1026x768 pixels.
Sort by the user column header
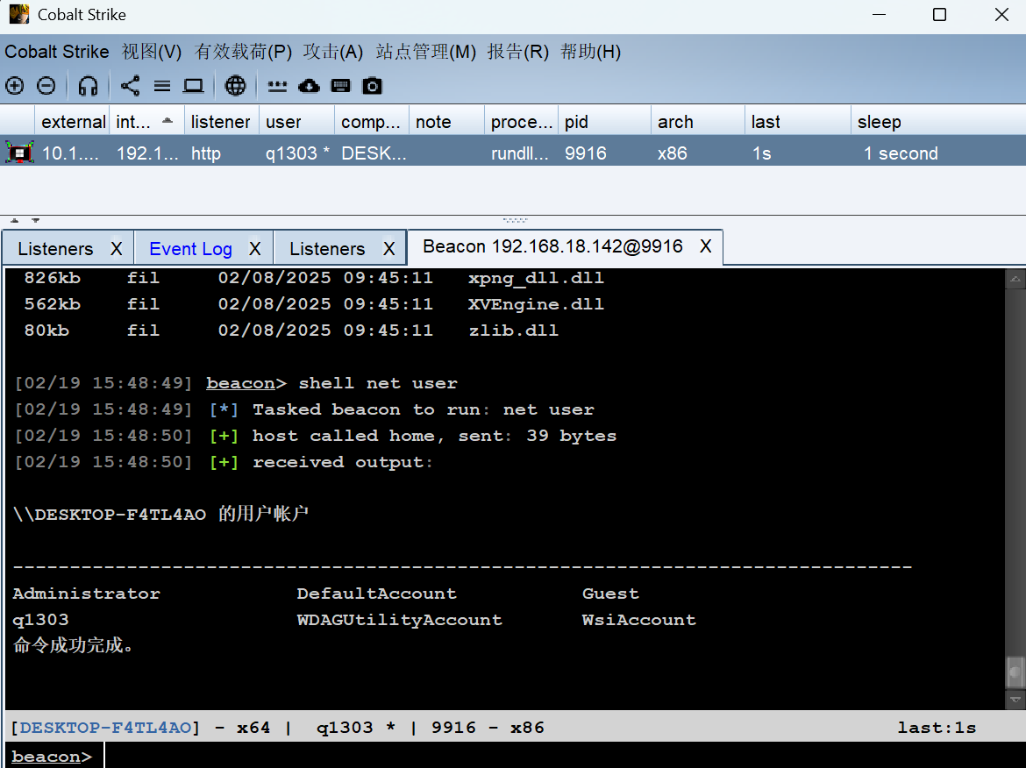[x=296, y=122]
